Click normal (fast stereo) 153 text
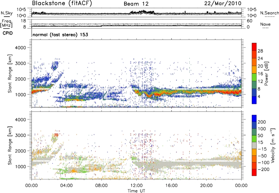This screenshot has height=193, width=279. point(60,35)
